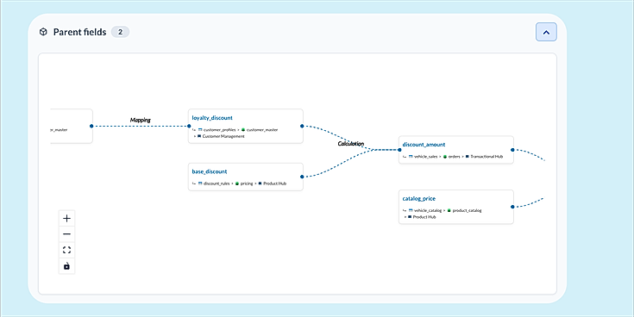Click the cube icon beside Parent fields

(43, 32)
